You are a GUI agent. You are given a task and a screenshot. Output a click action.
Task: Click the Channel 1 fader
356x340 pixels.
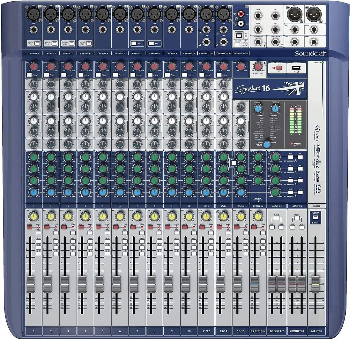30,284
